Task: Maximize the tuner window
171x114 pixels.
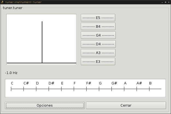Action: (x=165, y=2)
